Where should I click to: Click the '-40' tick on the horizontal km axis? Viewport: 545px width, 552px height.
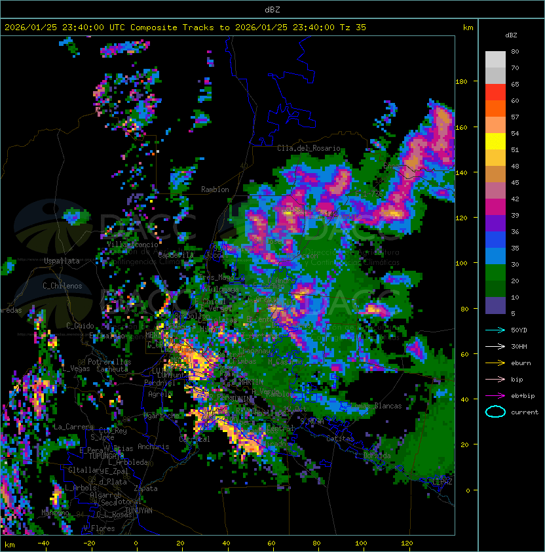point(43,543)
